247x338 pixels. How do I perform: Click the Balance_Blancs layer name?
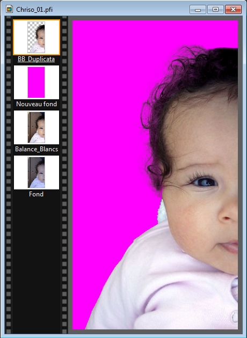(37, 149)
